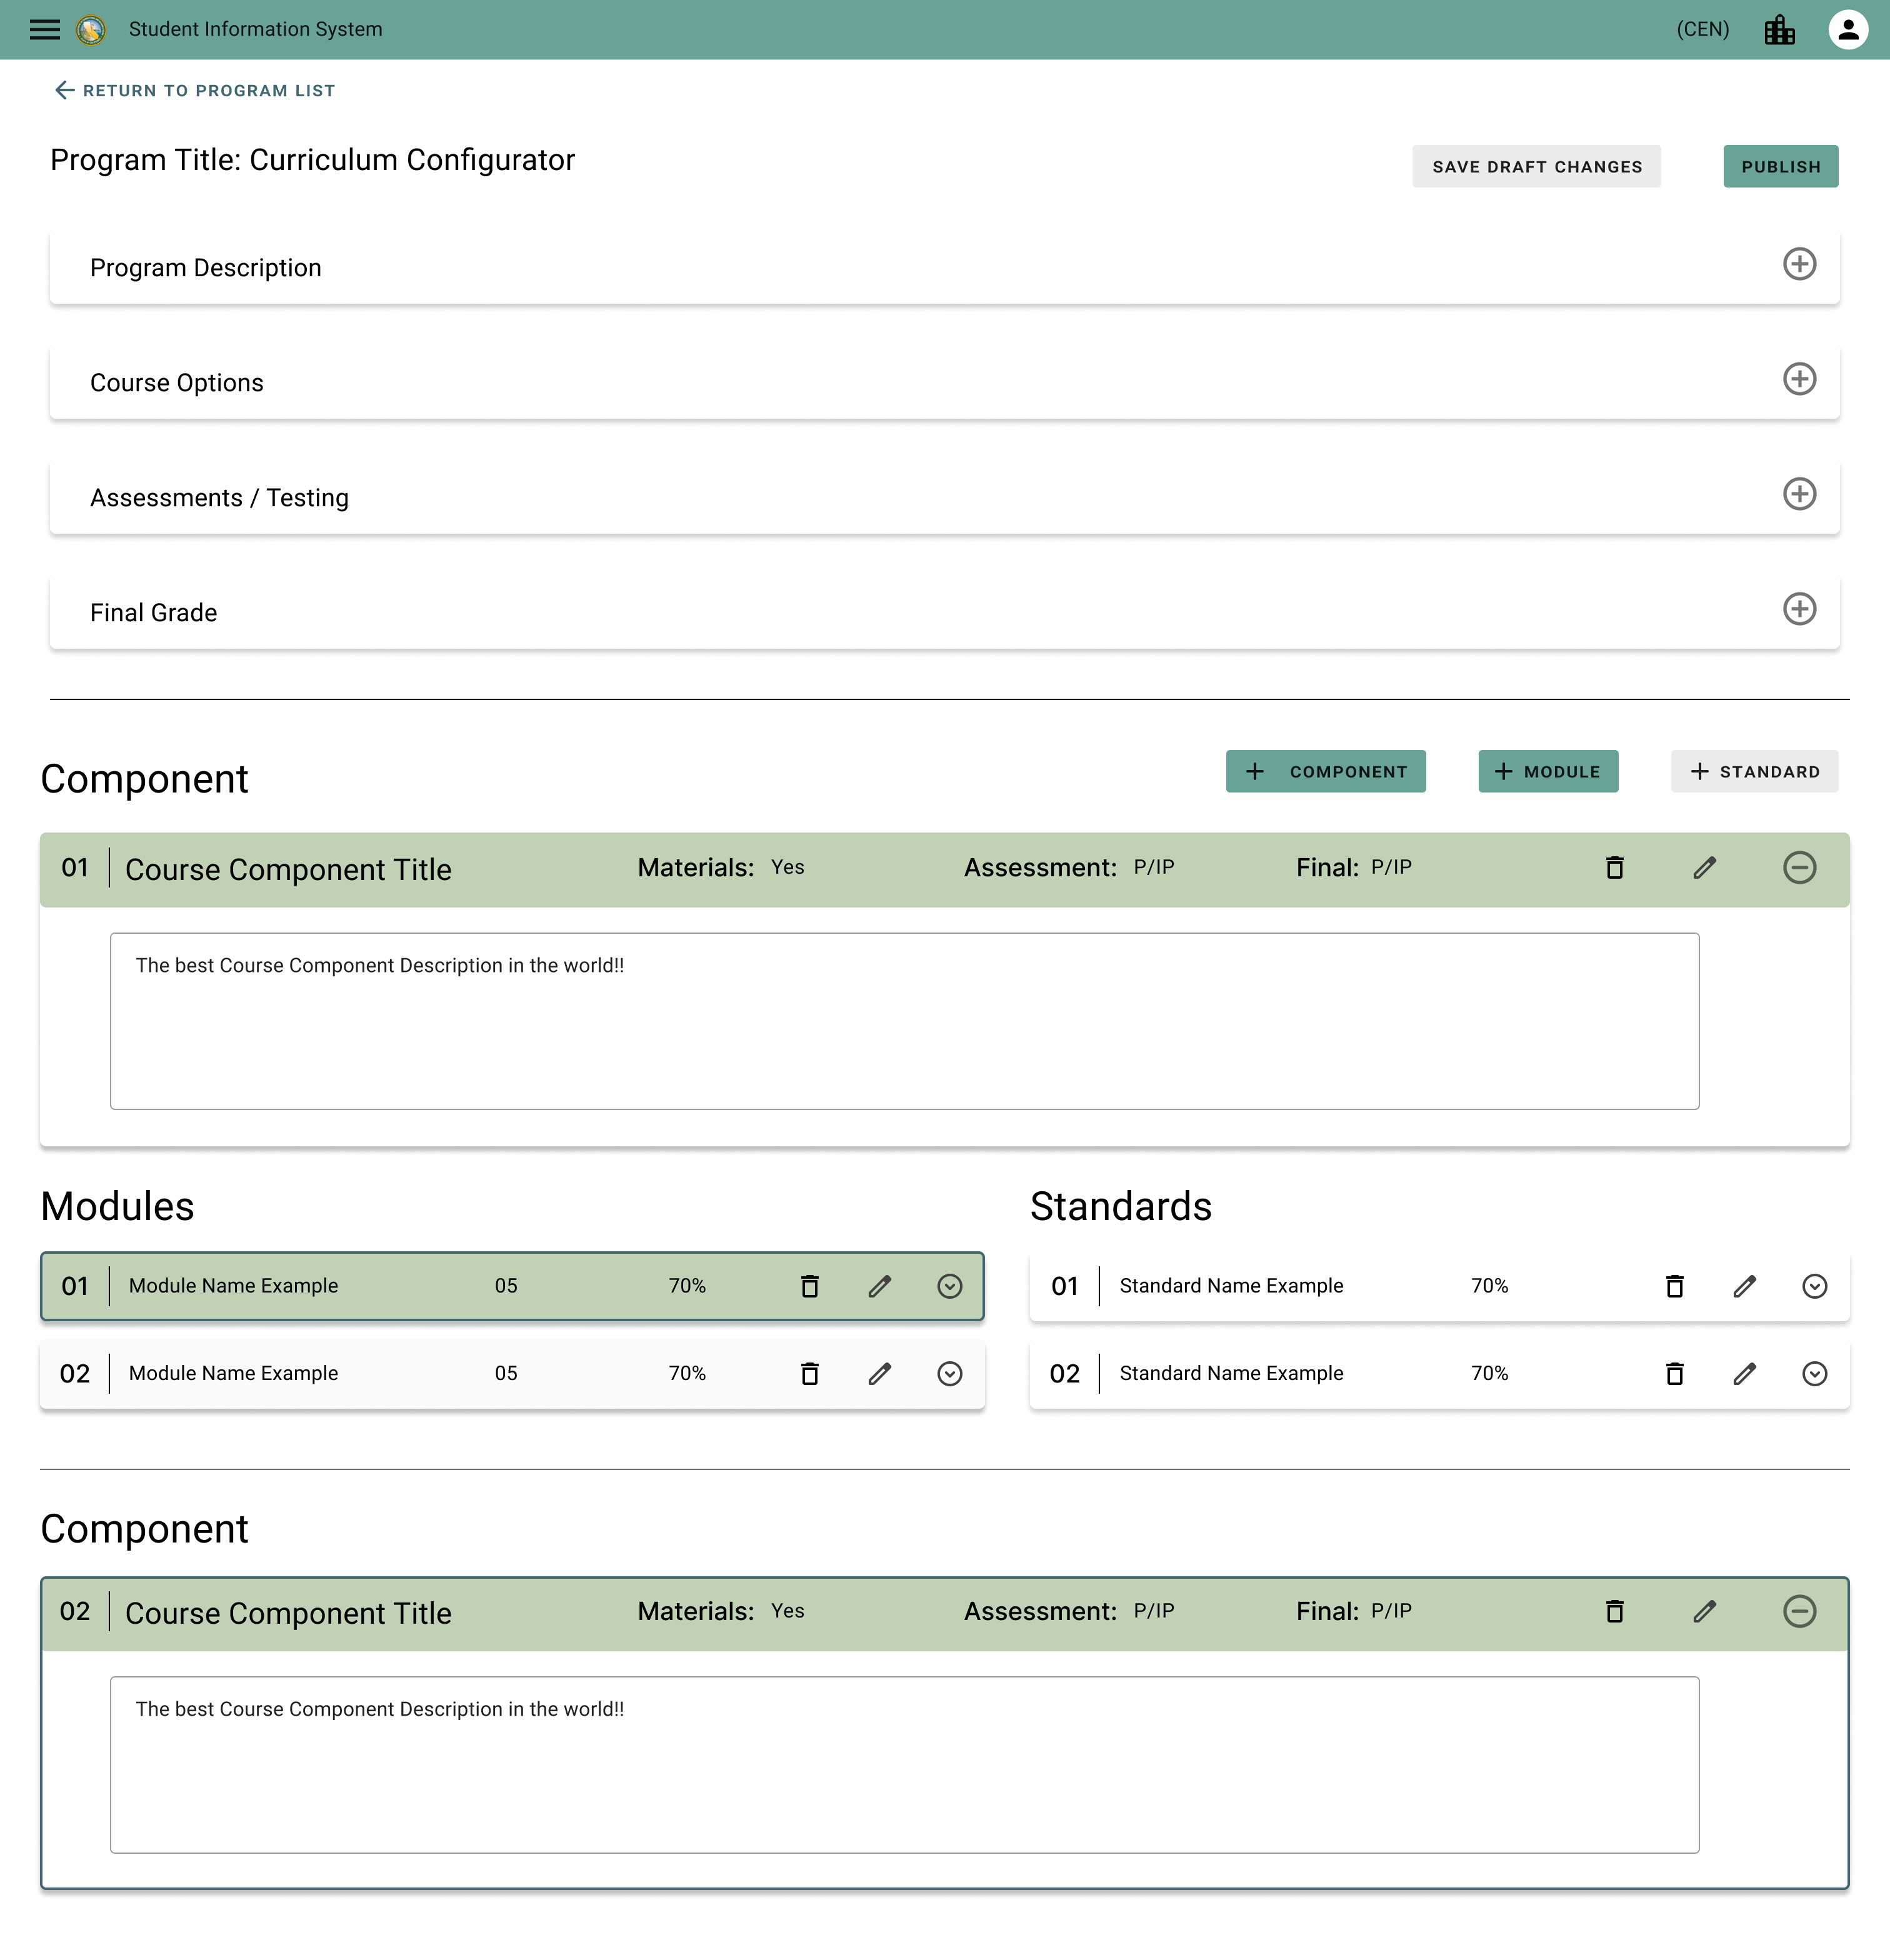This screenshot has width=1890, height=1960.
Task: Expand Standard 02 details chevron
Action: [1815, 1374]
